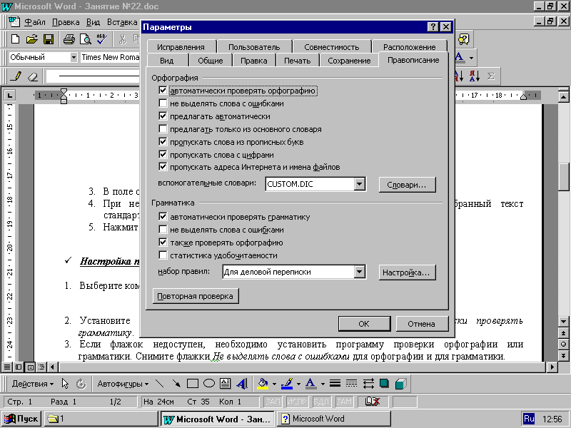Select the eraser tool in tables toolbar
Viewport: 571px width, 428px height.
click(x=33, y=76)
